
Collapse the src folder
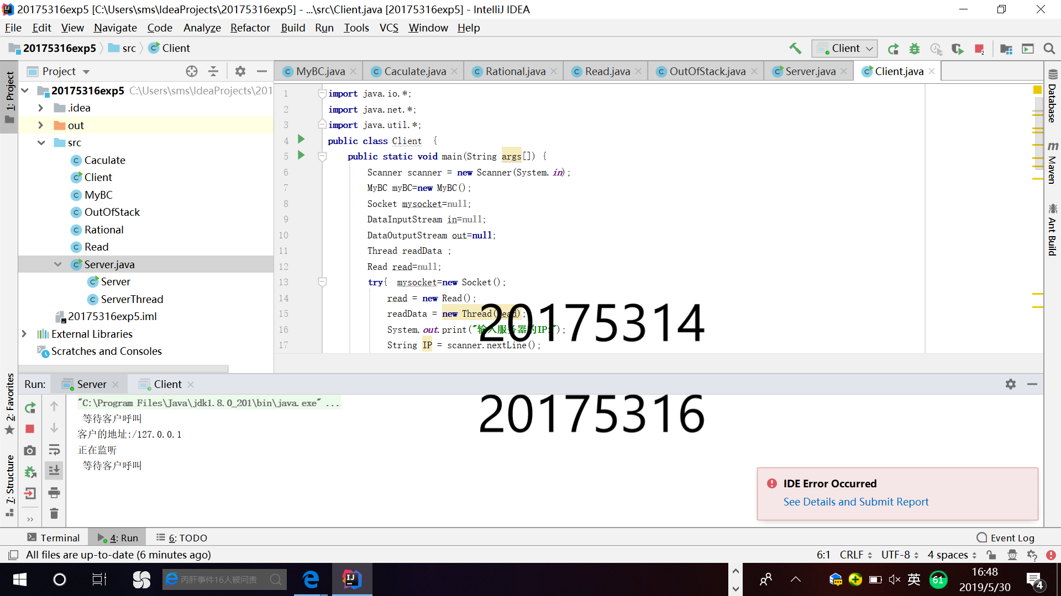tap(41, 142)
